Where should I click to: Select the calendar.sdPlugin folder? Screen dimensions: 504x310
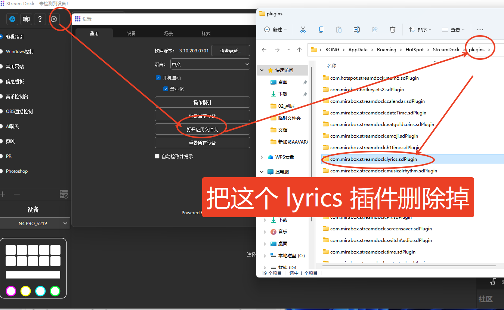(377, 101)
